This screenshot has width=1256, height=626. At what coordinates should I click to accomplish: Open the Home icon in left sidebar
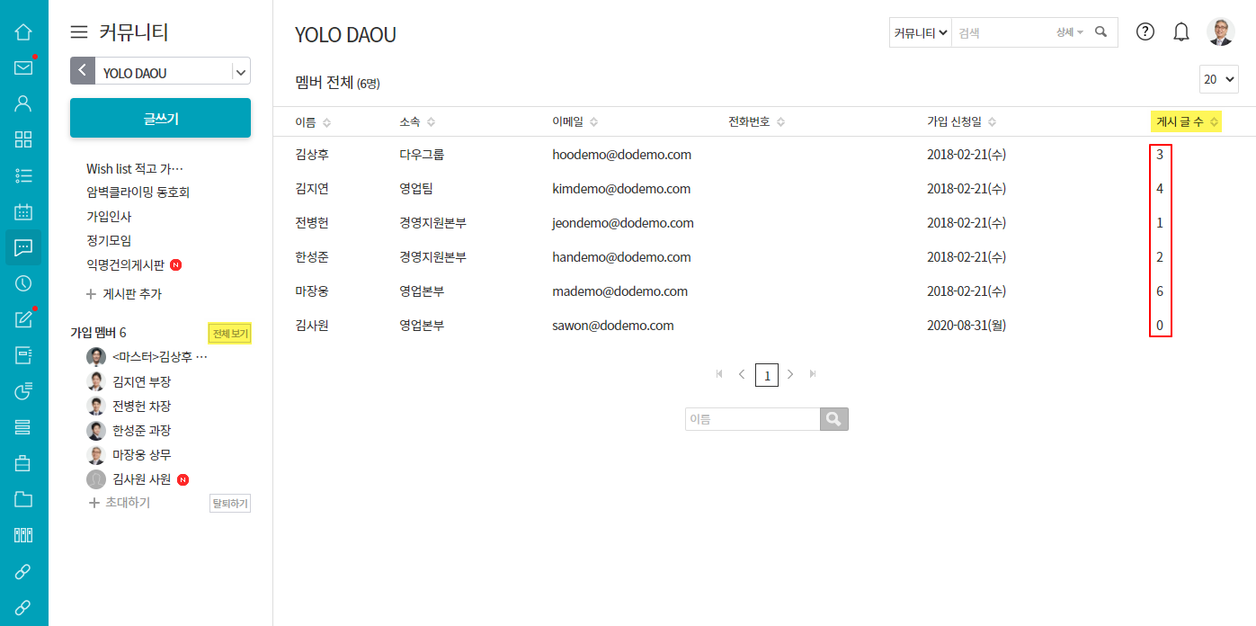pos(23,32)
